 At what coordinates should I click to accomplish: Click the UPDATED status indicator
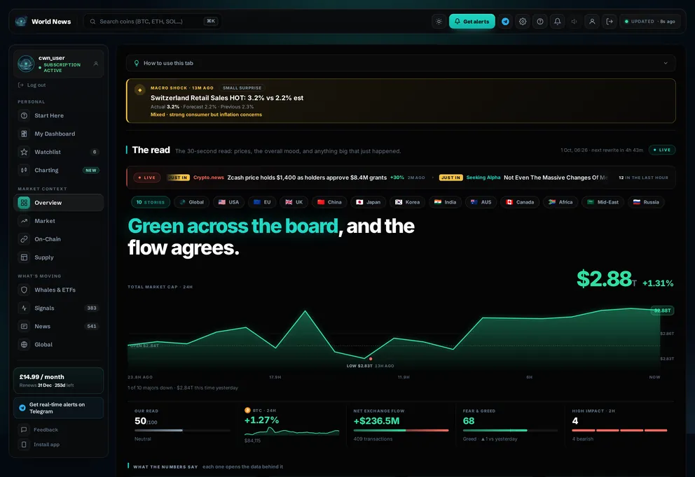pyautogui.click(x=649, y=21)
